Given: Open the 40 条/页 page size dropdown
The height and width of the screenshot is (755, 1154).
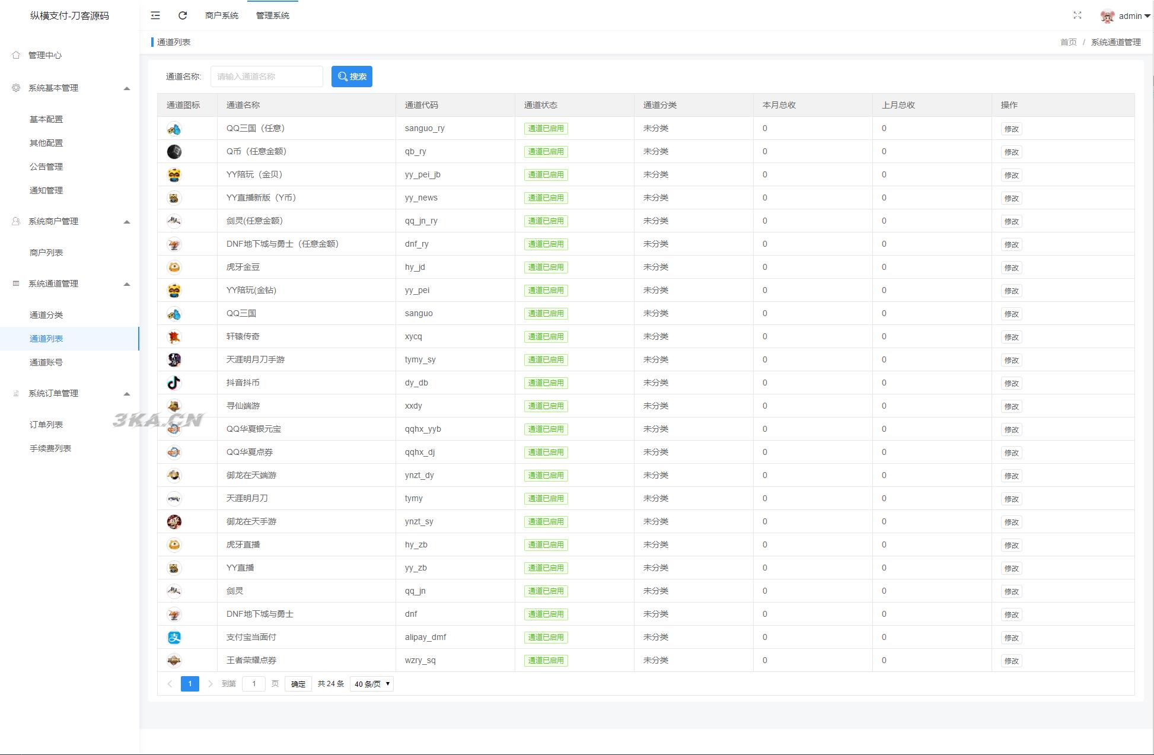Looking at the screenshot, I should coord(372,684).
